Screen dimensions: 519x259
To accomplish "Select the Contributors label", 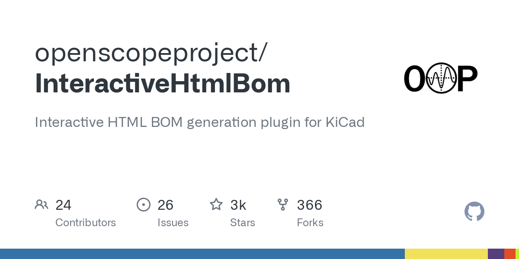I will click(86, 223).
